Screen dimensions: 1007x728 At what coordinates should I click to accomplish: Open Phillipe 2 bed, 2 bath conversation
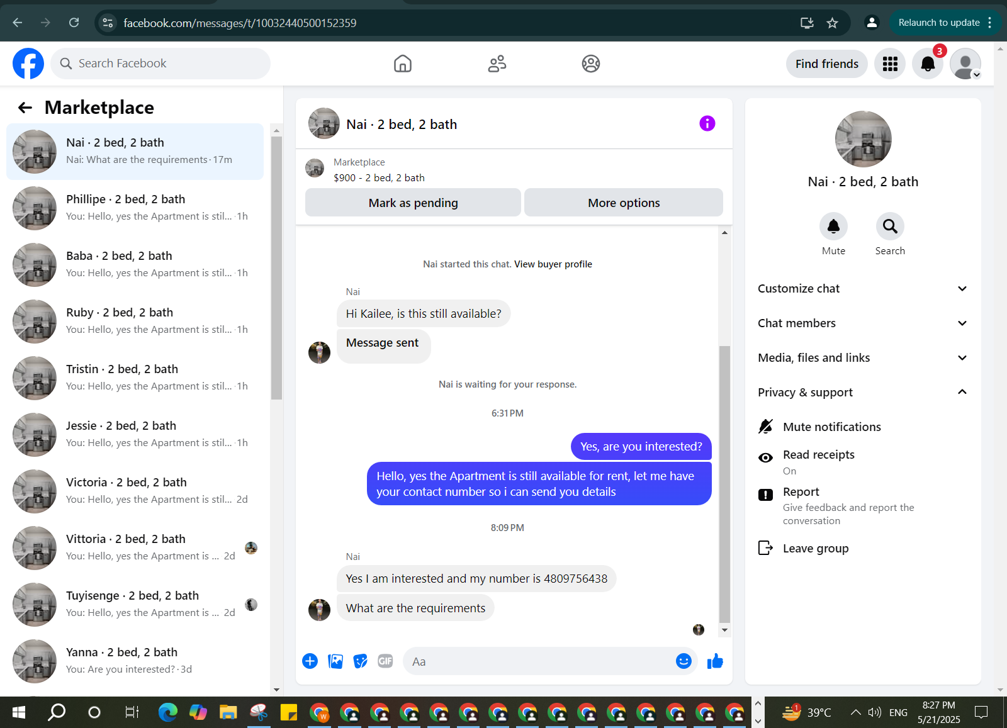135,208
